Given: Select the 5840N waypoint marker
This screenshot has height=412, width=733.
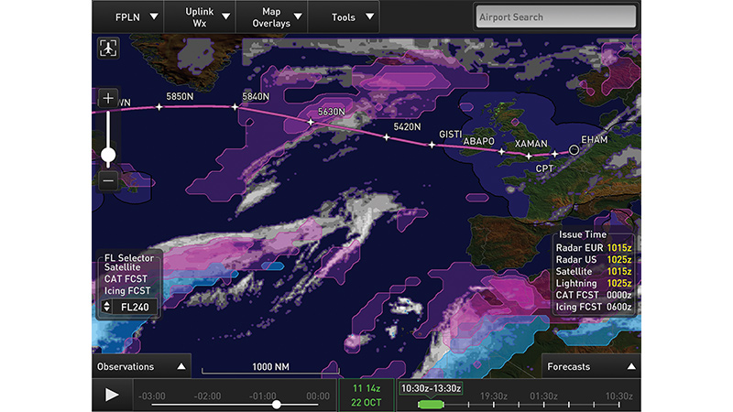Looking at the screenshot, I should [x=235, y=107].
